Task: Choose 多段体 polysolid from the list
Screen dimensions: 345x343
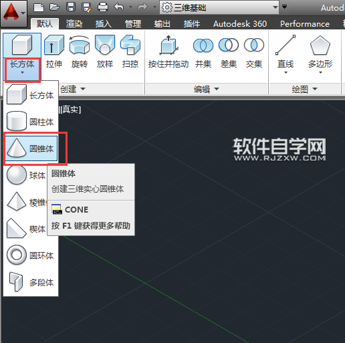Action: click(x=31, y=282)
